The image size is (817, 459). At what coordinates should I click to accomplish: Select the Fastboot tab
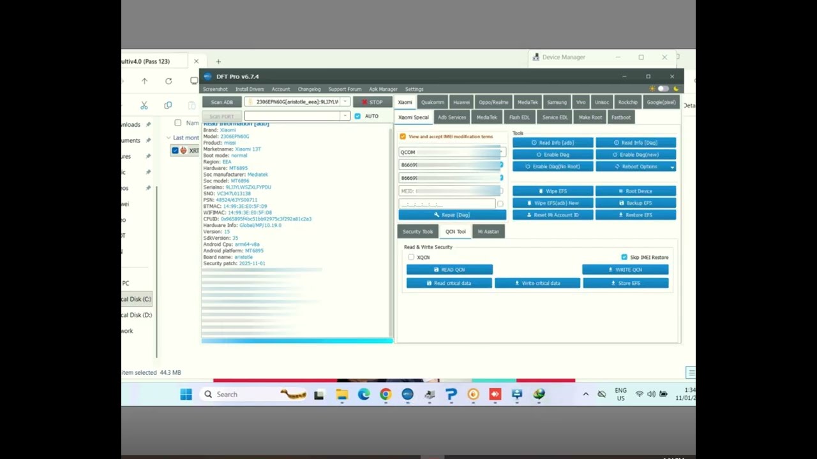pyautogui.click(x=621, y=117)
